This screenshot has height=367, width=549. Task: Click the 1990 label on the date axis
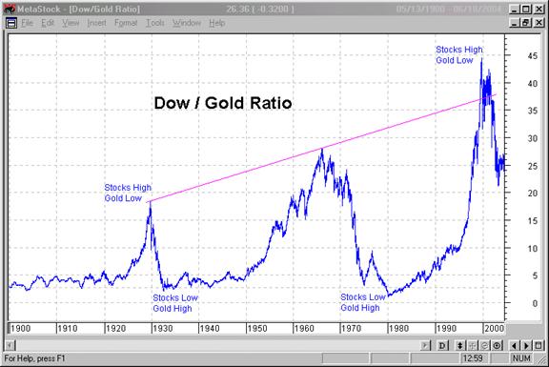(x=446, y=329)
